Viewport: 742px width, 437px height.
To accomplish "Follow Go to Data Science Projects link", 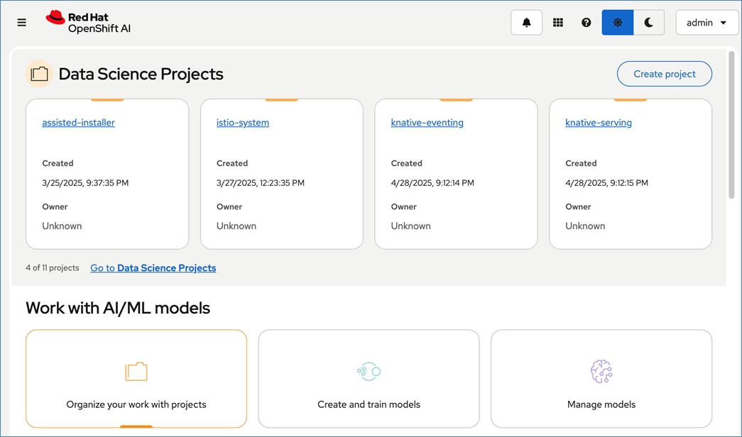I will [153, 267].
